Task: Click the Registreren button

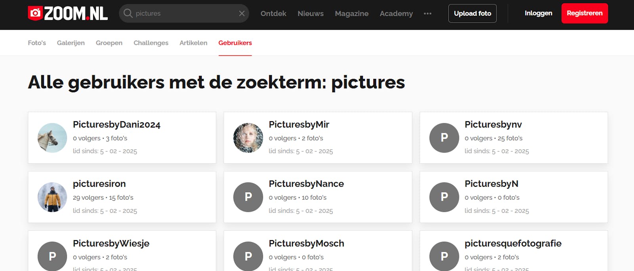Action: 584,13
